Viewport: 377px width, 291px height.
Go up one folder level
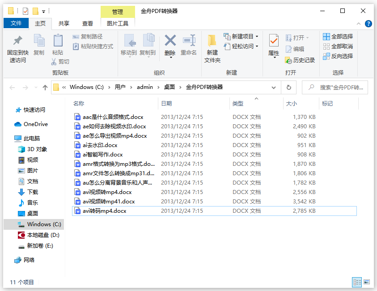pyautogui.click(x=45, y=88)
